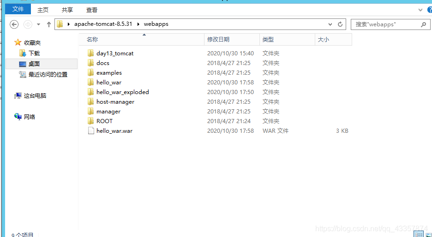This screenshot has height=237, width=432.
Task: Select the examples folder icon
Action: [90, 72]
